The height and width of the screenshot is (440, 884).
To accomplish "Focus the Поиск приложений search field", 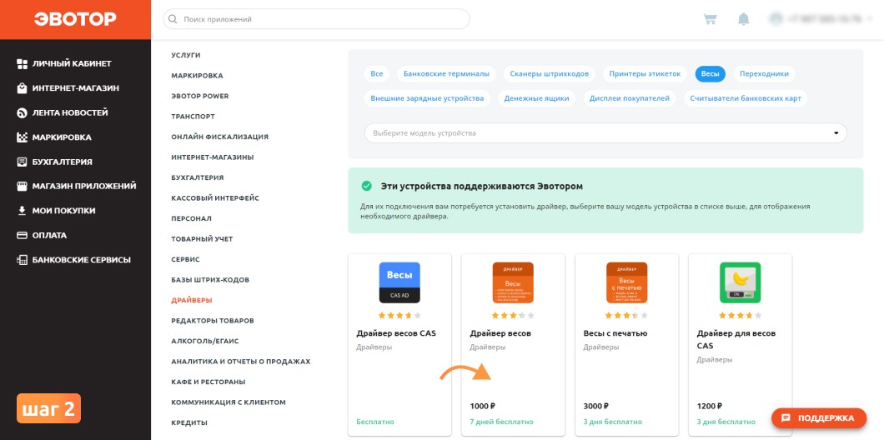I will [316, 19].
